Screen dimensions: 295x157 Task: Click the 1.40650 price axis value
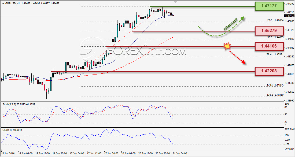(x=290, y=92)
